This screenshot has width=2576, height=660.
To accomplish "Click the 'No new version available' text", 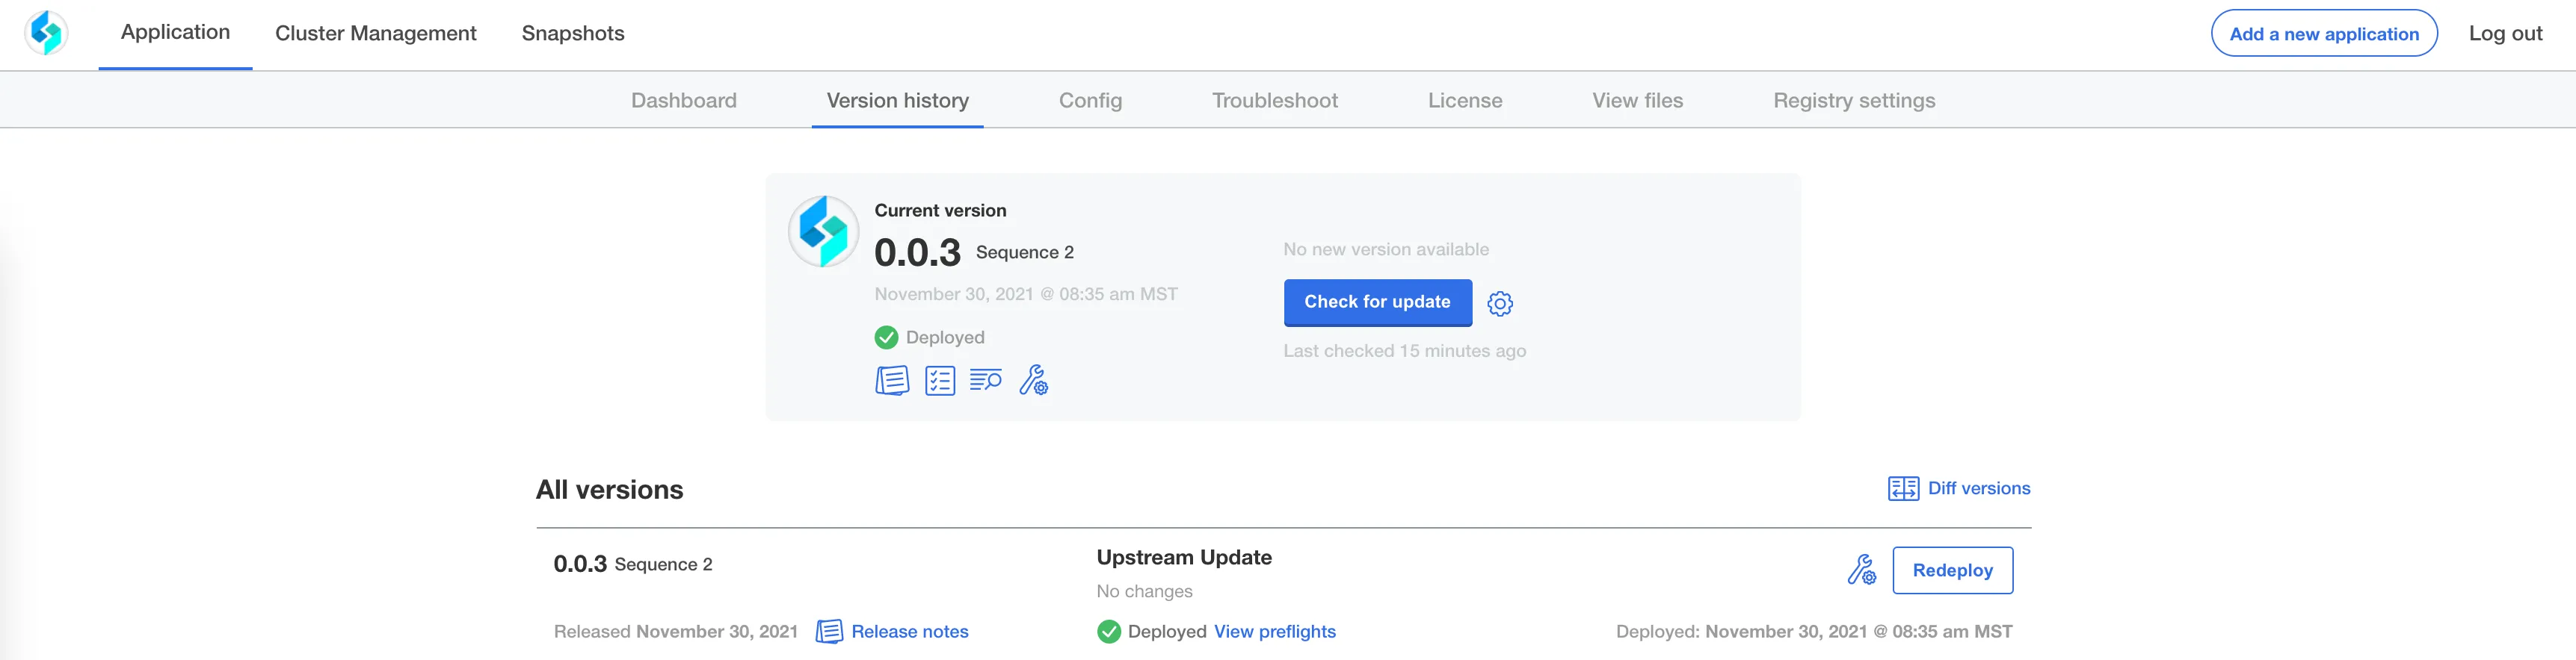I will pos(1386,249).
